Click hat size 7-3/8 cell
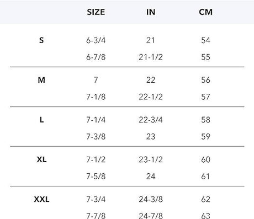 pos(96,137)
